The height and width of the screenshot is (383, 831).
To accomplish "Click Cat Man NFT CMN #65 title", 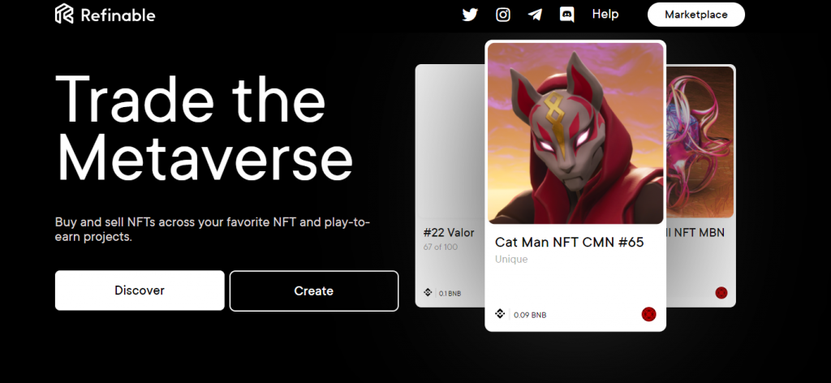I will tap(569, 242).
